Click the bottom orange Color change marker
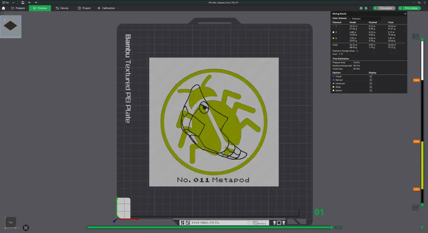Viewport: 428px width, 233px height. click(x=416, y=189)
